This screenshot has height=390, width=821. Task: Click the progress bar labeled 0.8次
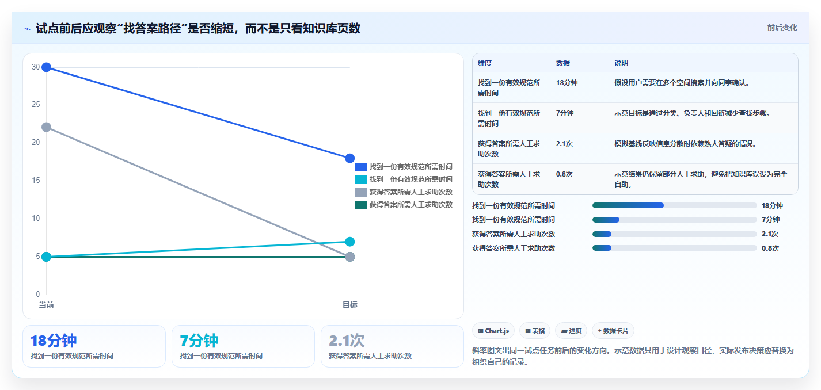click(674, 248)
